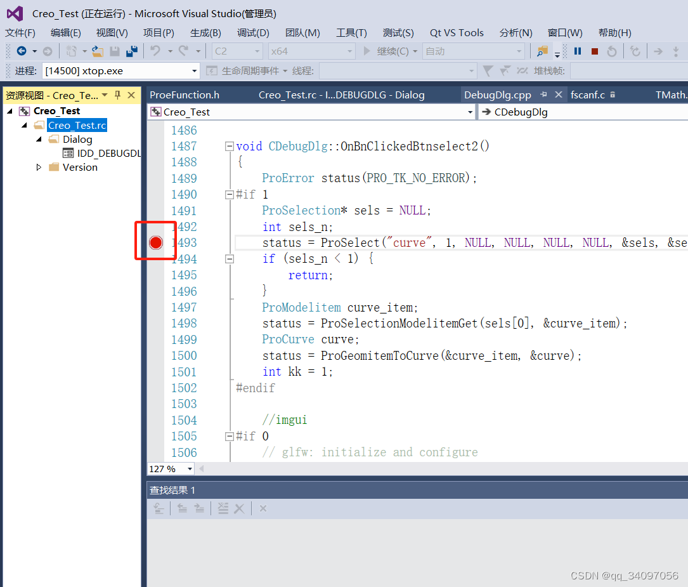Click the horizontal scrollbar left arrow
Screen dimensions: 688x587
pos(202,469)
